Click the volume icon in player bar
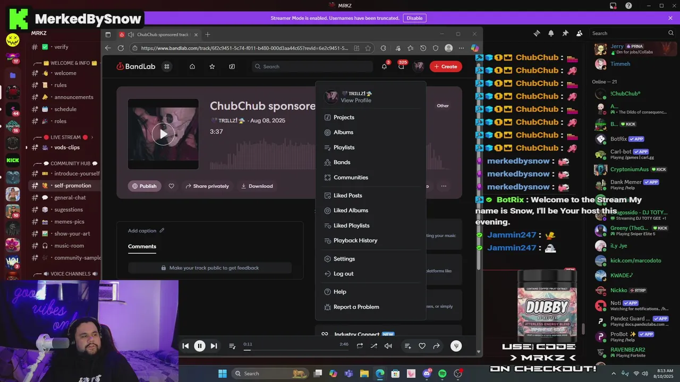The width and height of the screenshot is (680, 382). (x=388, y=346)
